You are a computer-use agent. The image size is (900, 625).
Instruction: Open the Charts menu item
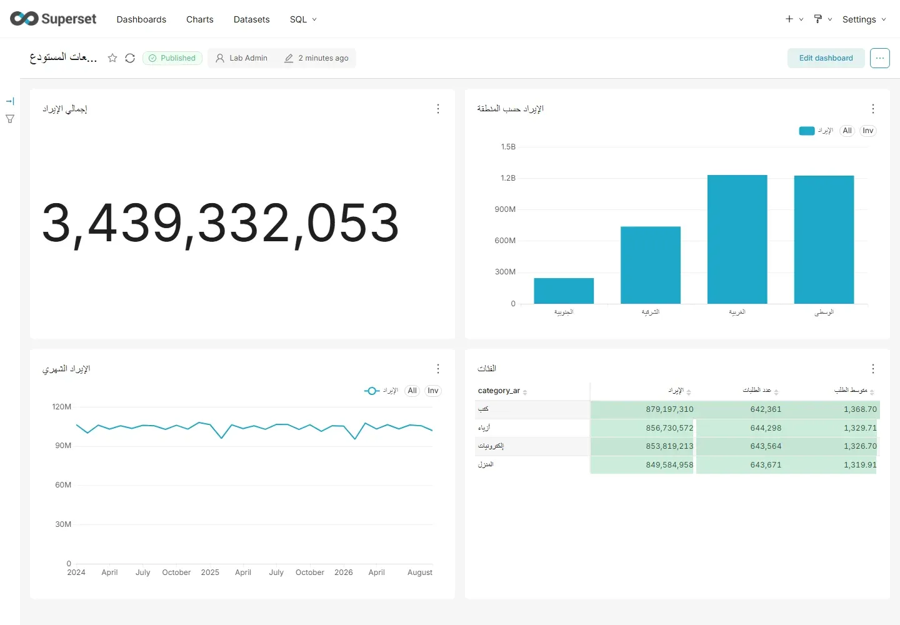pyautogui.click(x=200, y=19)
